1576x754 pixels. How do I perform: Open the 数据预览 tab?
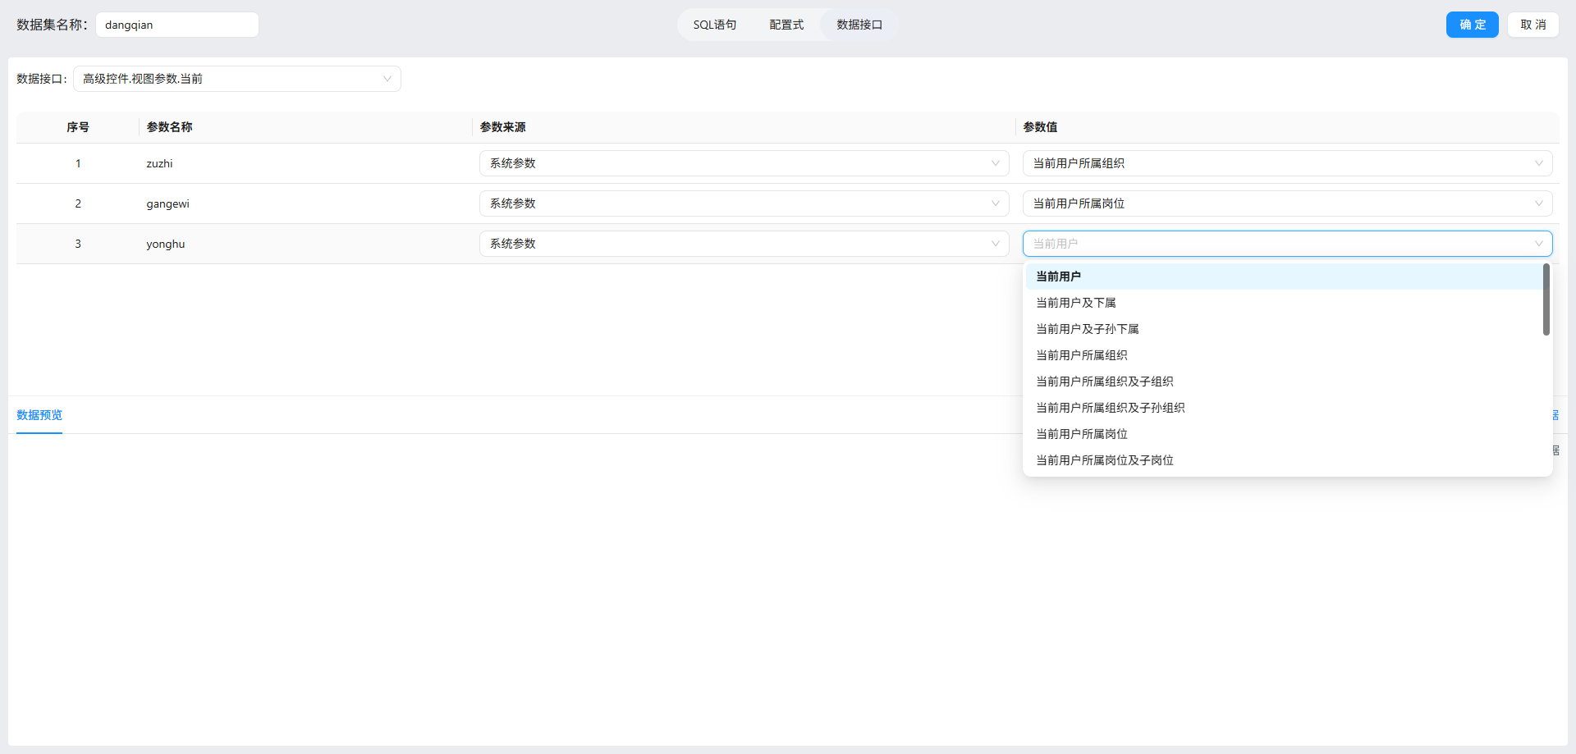[x=39, y=415]
